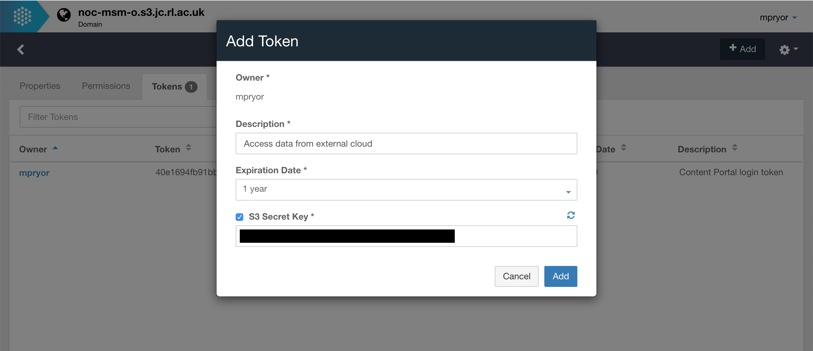Sort by Date column arrows

(623, 148)
